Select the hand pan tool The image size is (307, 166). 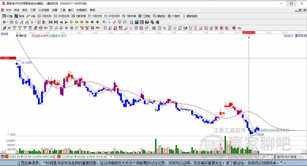pos(104,22)
